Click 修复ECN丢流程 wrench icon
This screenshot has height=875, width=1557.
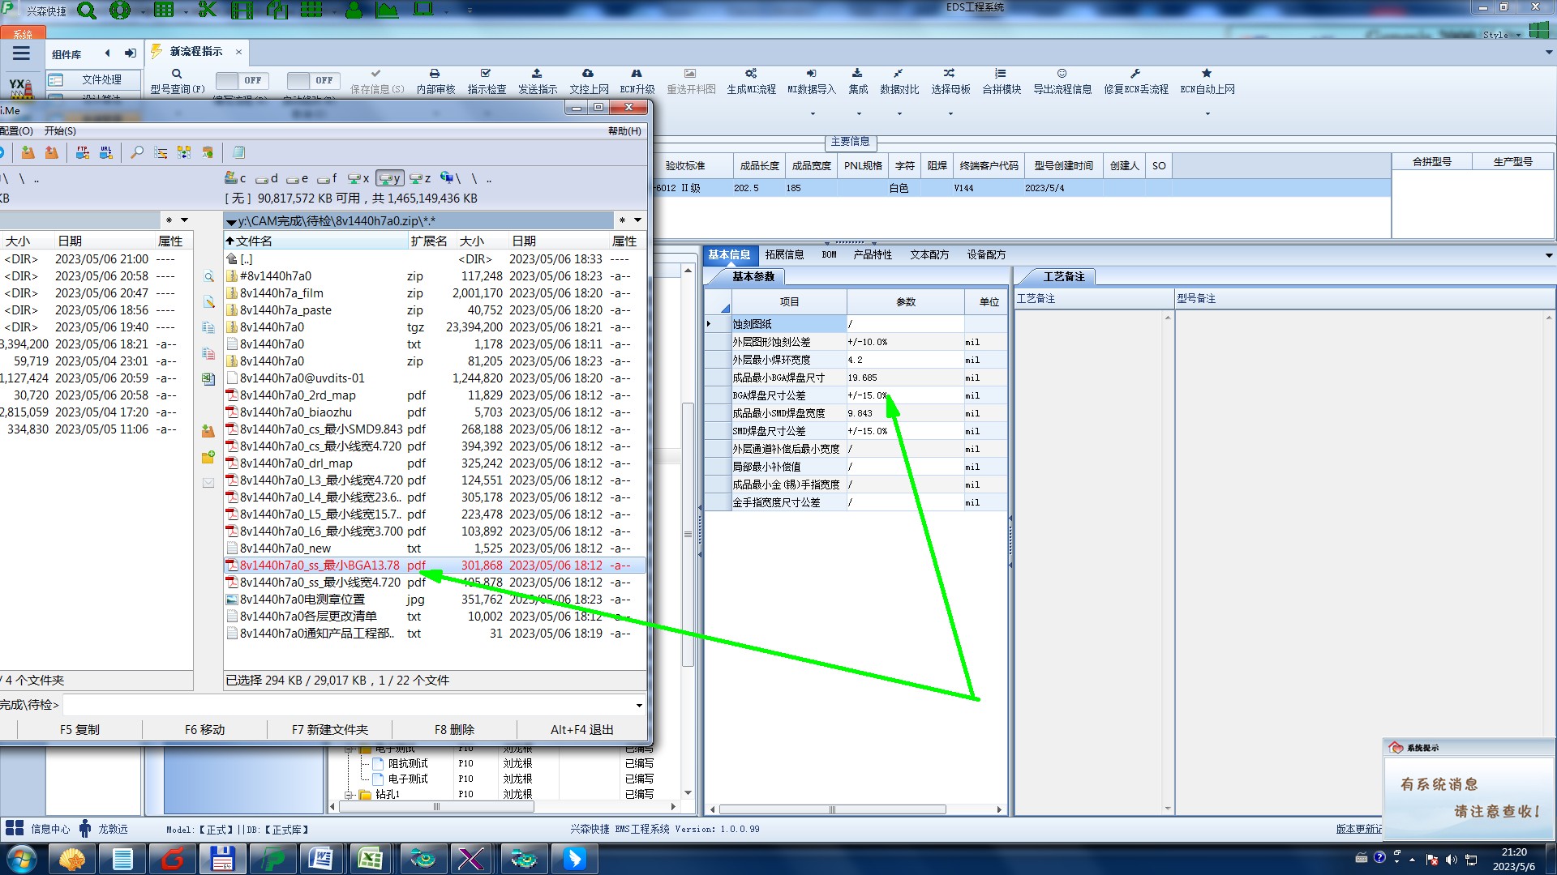(x=1135, y=74)
